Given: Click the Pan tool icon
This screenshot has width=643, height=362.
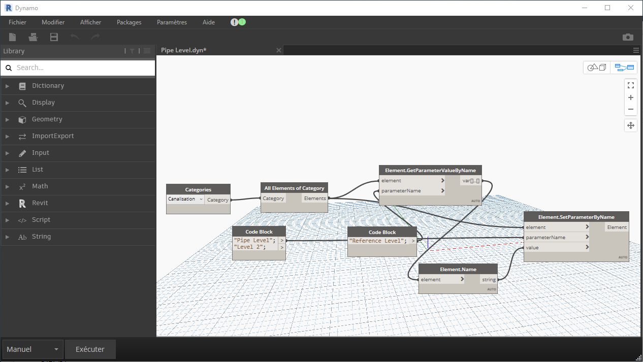Looking at the screenshot, I should point(630,125).
